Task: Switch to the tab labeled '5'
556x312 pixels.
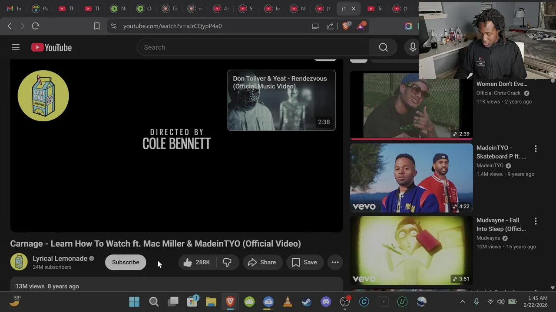Action: [x=246, y=9]
